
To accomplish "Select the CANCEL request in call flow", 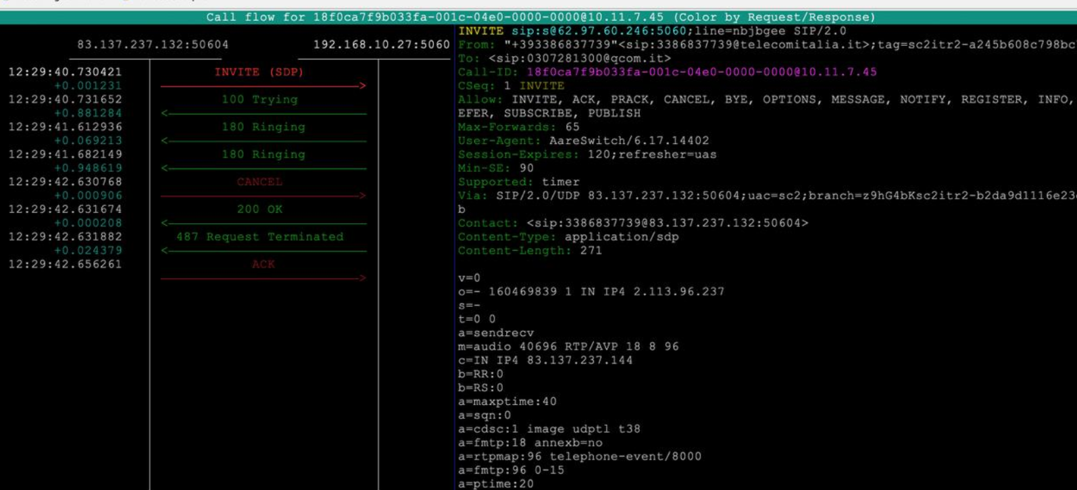I will [259, 182].
